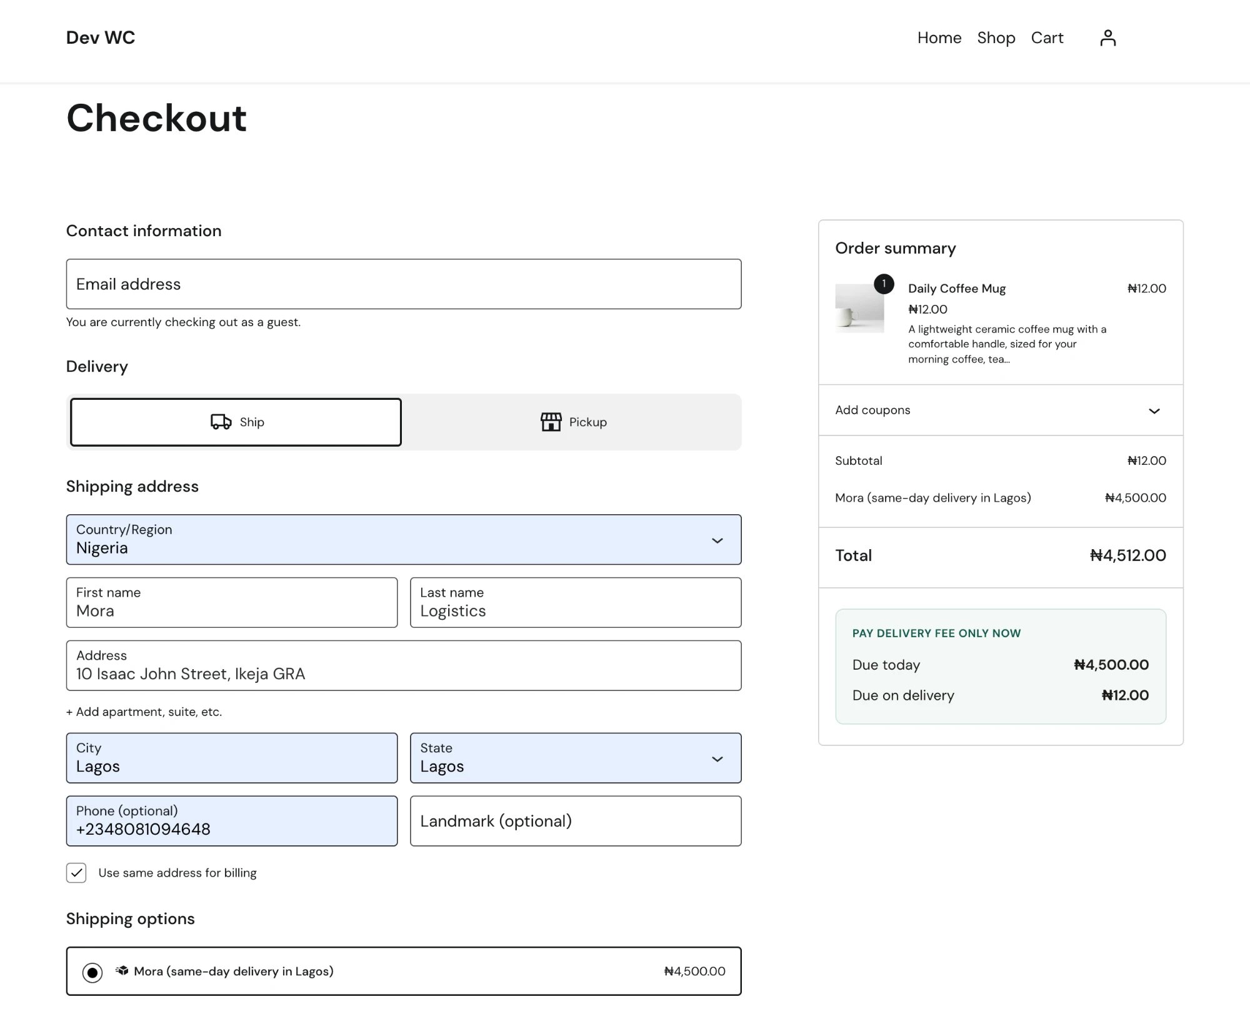Click the Last name field

(576, 602)
